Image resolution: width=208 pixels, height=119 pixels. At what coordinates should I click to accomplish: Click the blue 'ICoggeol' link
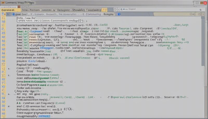[47, 48]
